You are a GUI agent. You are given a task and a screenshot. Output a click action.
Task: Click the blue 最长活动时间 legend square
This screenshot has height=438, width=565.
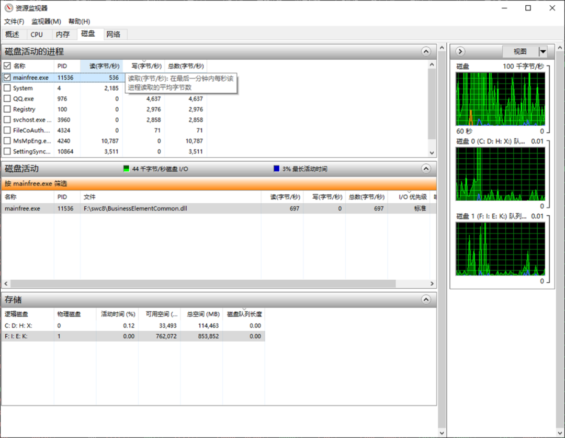[276, 169]
